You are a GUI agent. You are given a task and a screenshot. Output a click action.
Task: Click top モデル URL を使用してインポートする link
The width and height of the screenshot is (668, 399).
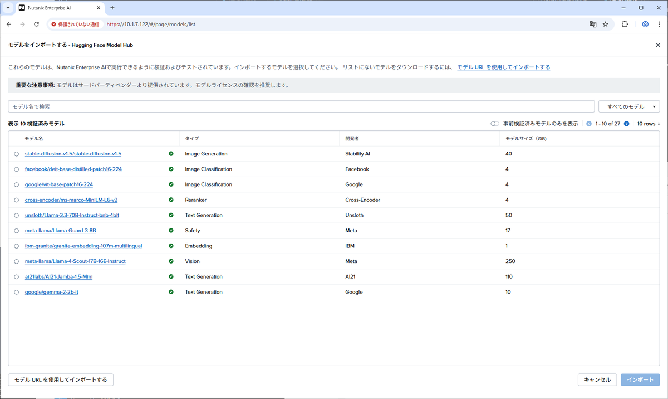[504, 67]
